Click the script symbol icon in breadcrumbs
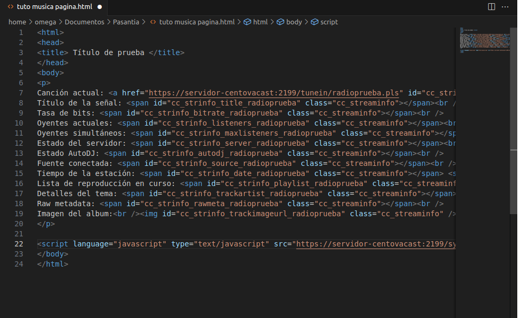Viewport: 530px width, 318px height. pos(314,22)
